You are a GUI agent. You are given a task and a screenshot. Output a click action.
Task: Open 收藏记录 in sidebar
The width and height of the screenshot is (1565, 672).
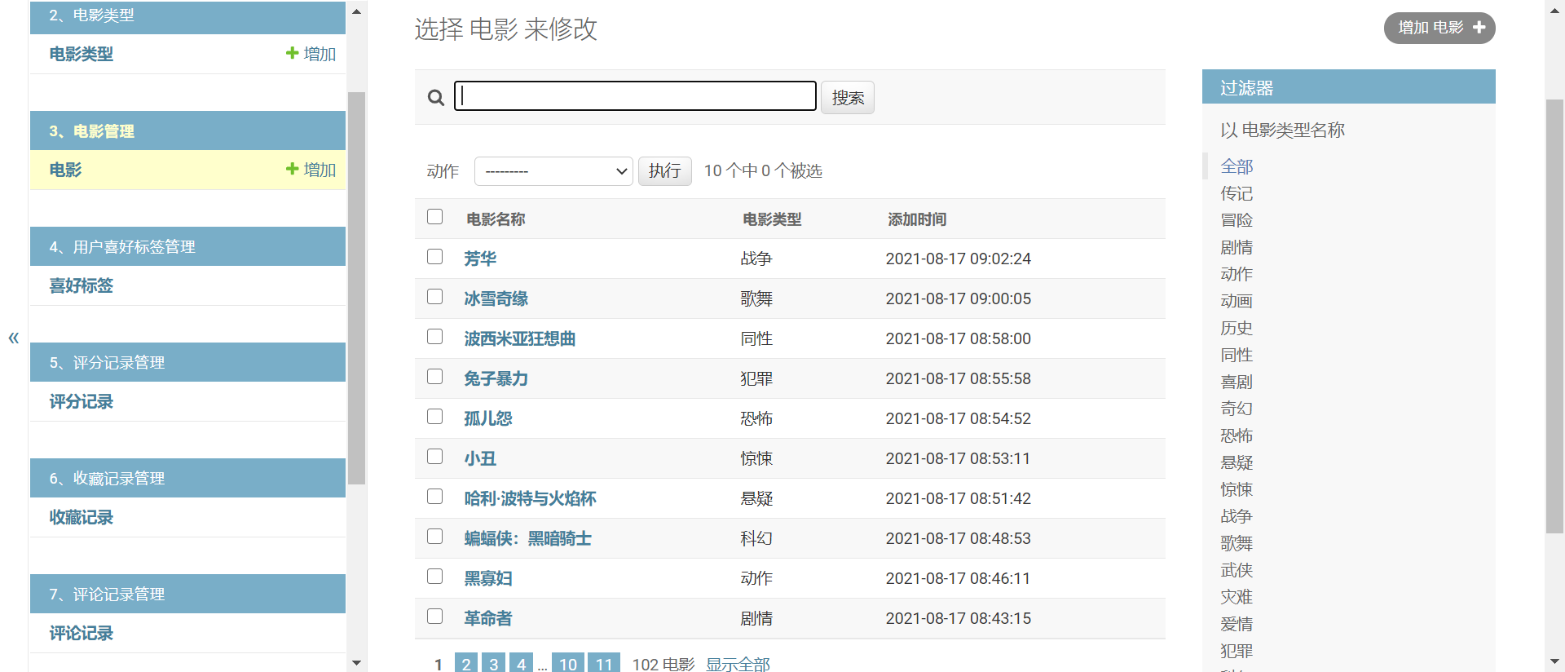click(x=82, y=517)
